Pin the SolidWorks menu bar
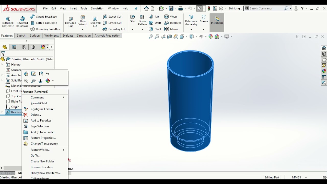Viewport: 327px width, 184px height. [x=136, y=8]
